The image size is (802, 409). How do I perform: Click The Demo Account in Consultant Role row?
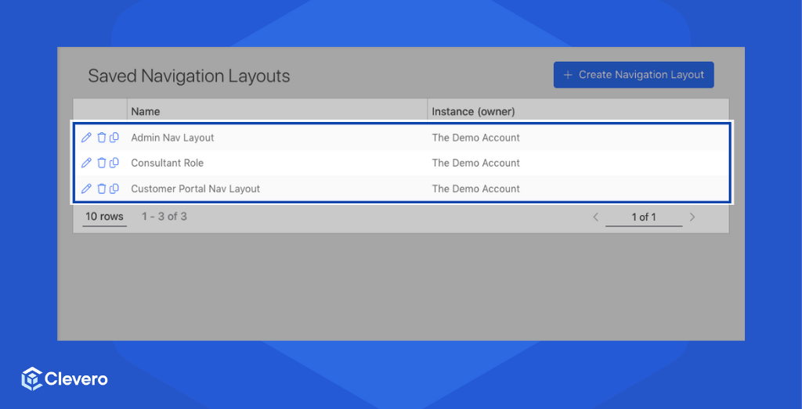coord(475,163)
